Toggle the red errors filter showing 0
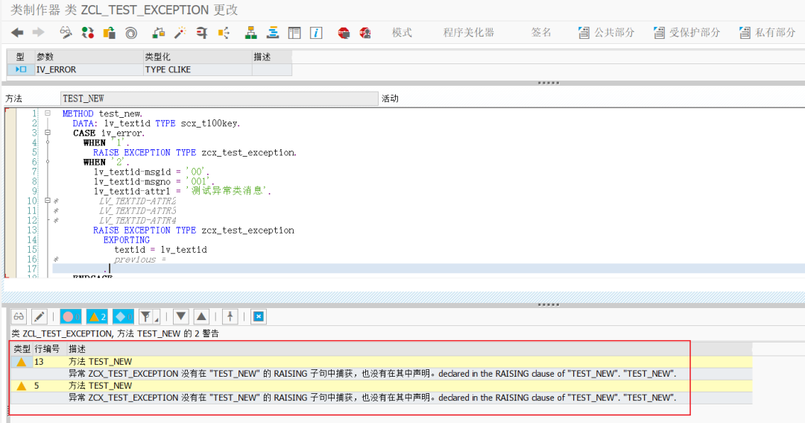This screenshot has height=423, width=805. (x=70, y=316)
